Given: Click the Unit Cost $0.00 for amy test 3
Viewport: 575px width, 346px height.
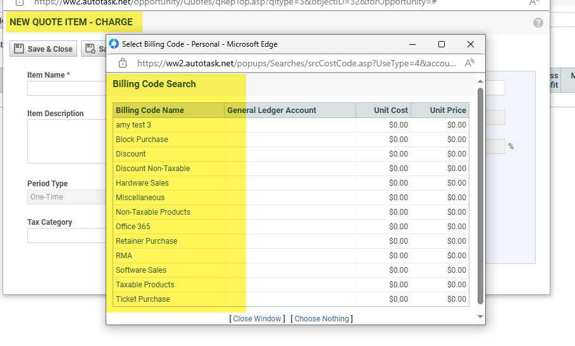Looking at the screenshot, I should tap(399, 125).
